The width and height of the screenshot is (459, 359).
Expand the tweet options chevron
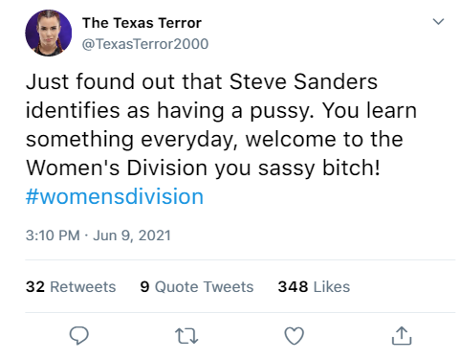tap(438, 22)
